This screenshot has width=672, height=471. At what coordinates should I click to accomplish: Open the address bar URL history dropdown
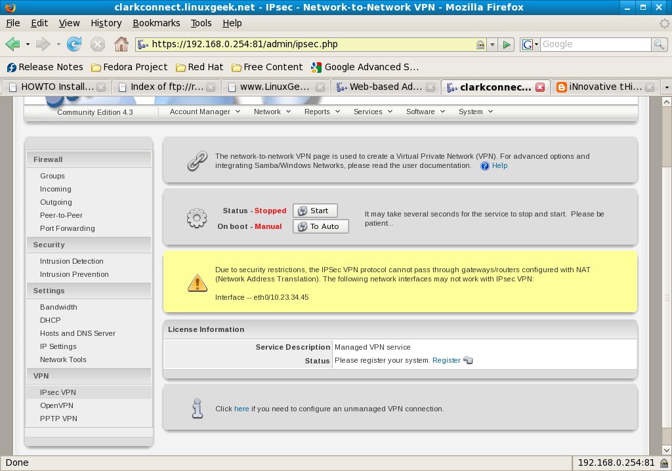(x=492, y=44)
